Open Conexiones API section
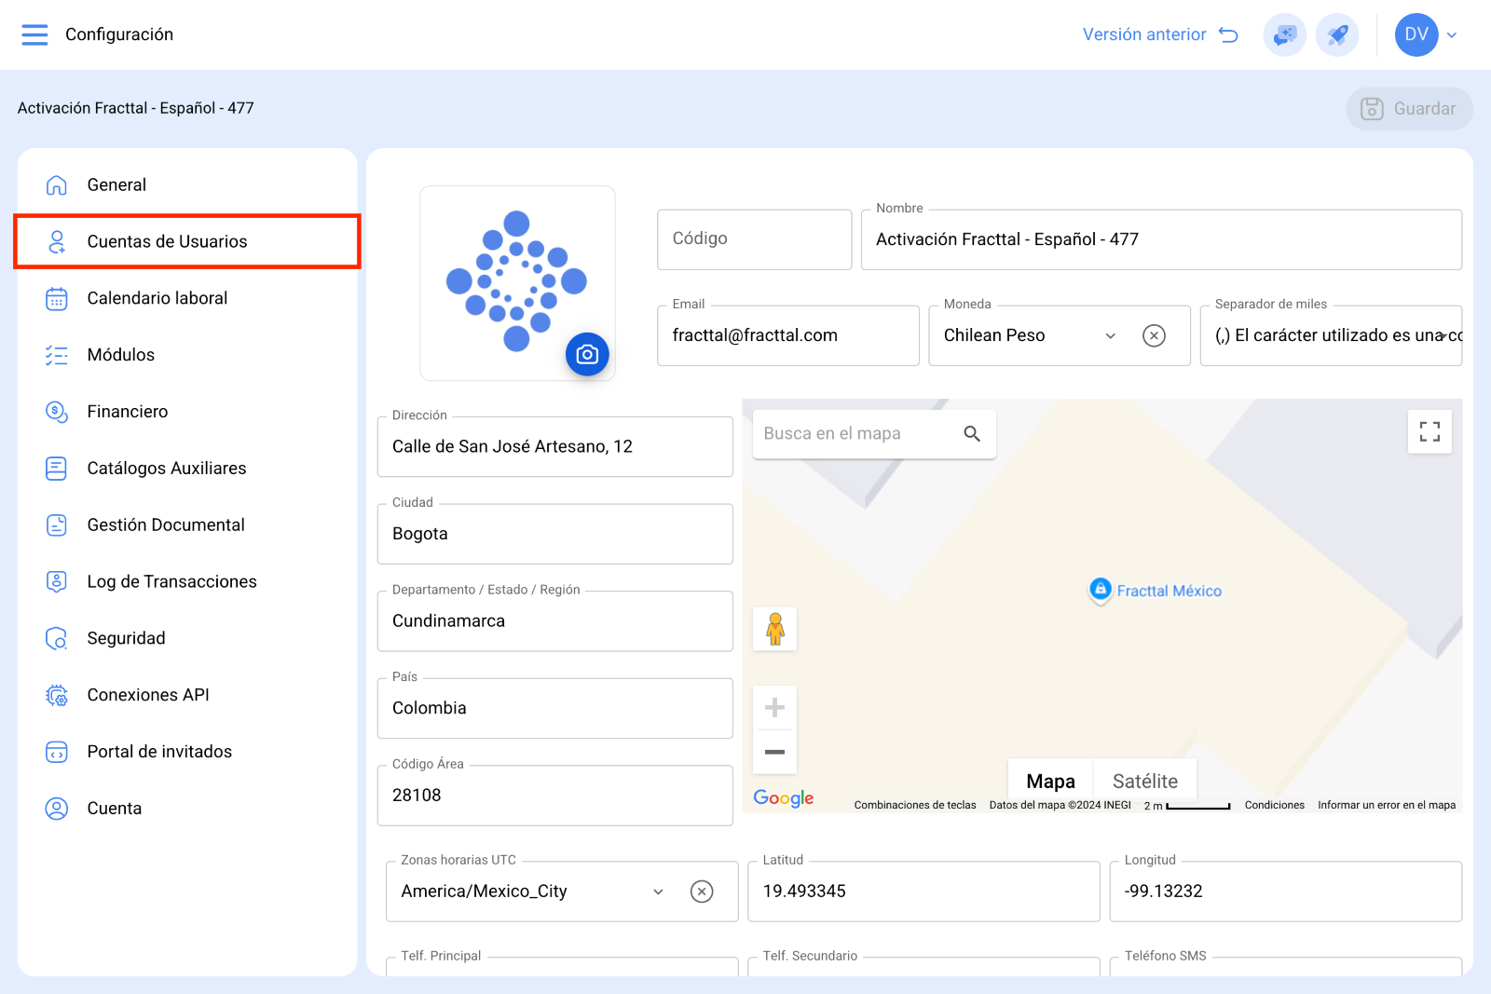The height and width of the screenshot is (994, 1491). 187,695
